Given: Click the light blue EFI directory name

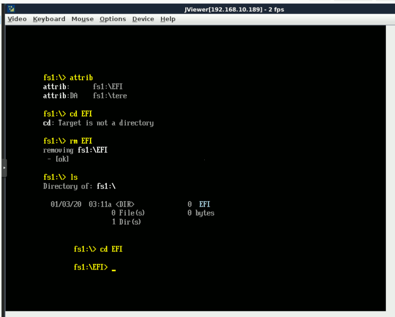Looking at the screenshot, I should pyautogui.click(x=205, y=204).
